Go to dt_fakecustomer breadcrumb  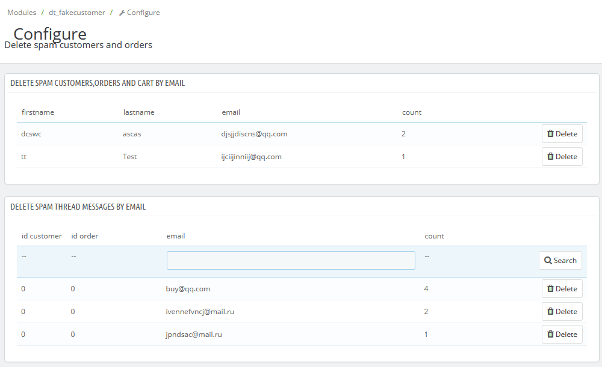coord(77,13)
